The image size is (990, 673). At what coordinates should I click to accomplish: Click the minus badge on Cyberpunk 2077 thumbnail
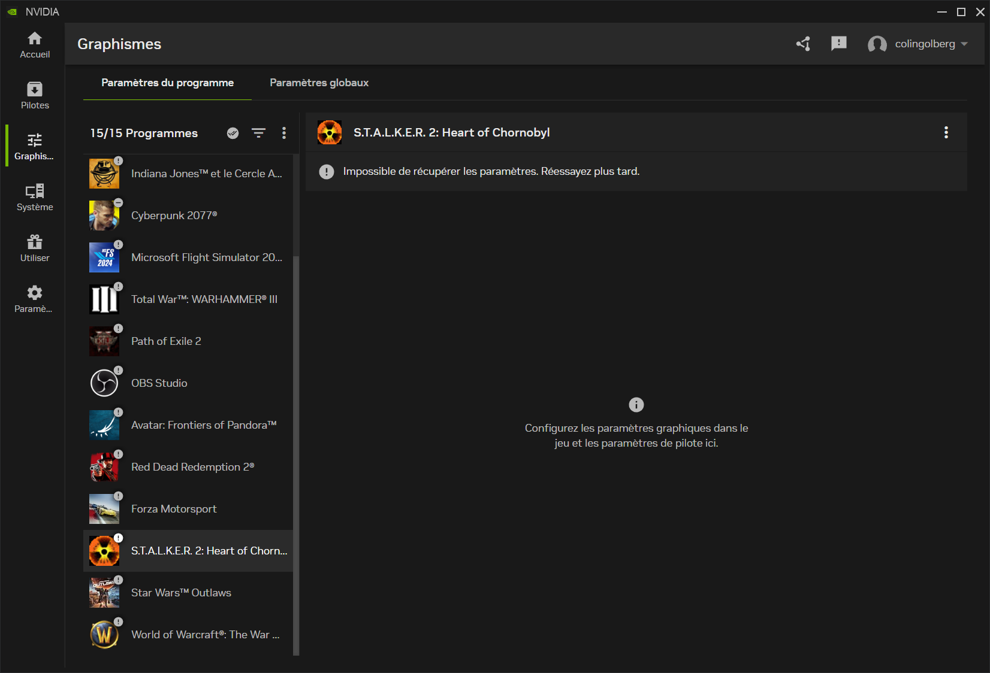(x=119, y=202)
